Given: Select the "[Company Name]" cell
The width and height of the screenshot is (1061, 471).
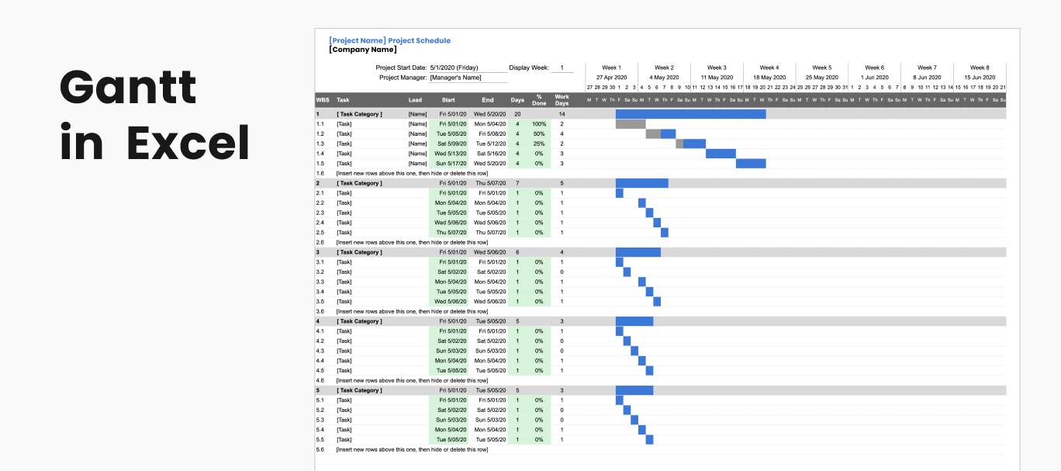Looking at the screenshot, I should tap(362, 50).
